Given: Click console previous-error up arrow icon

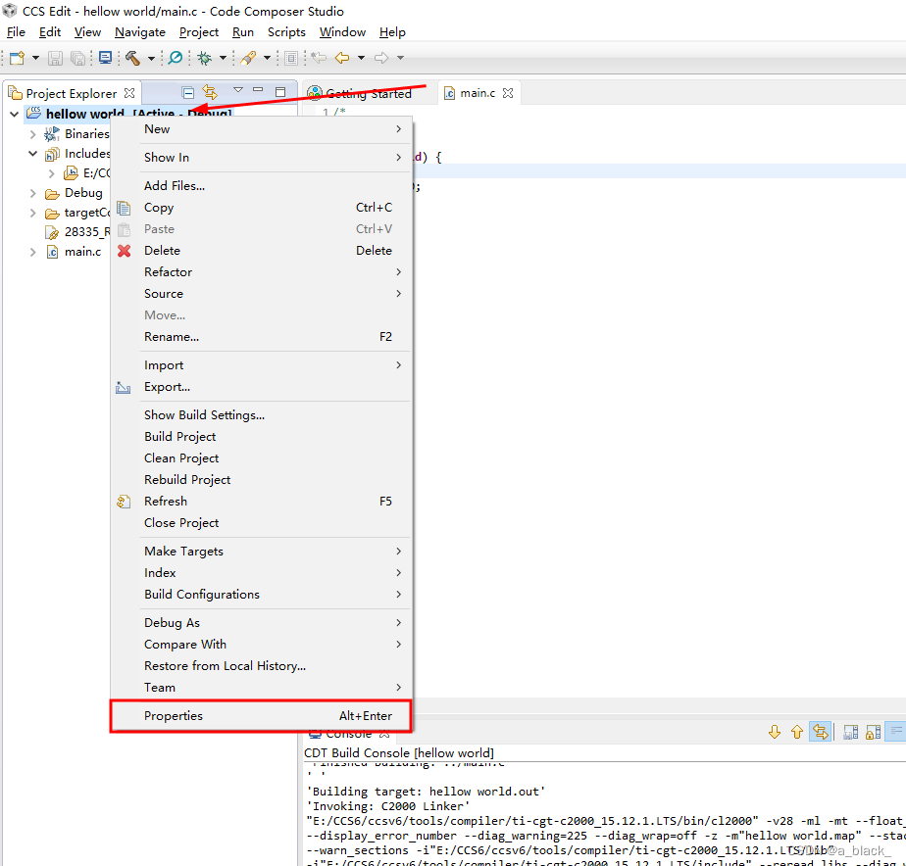Looking at the screenshot, I should (797, 732).
